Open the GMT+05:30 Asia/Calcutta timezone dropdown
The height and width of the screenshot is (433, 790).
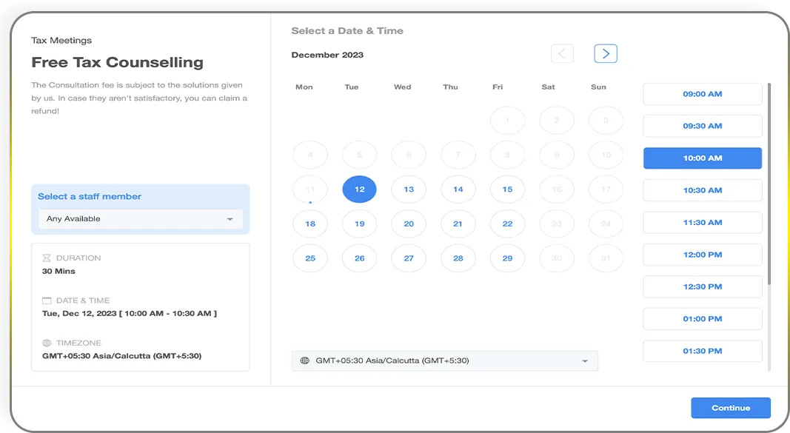(444, 360)
